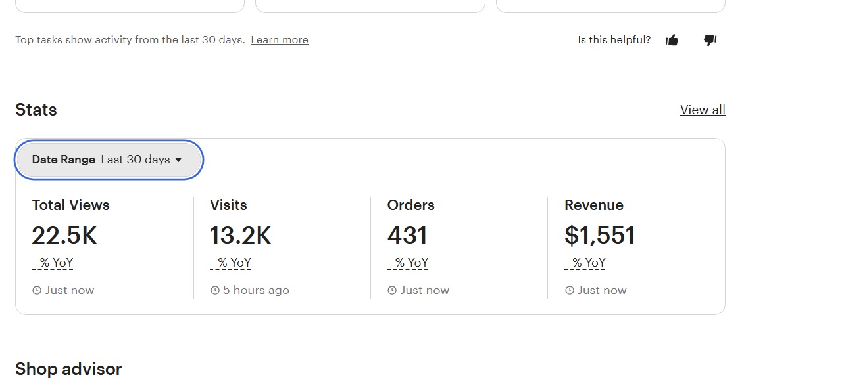The width and height of the screenshot is (867, 386).
Task: Select the Orders 431 figure
Action: (x=407, y=235)
